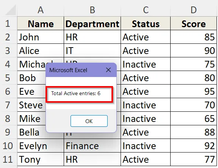Click the Department header cell
The image size is (218, 168).
(x=92, y=23)
